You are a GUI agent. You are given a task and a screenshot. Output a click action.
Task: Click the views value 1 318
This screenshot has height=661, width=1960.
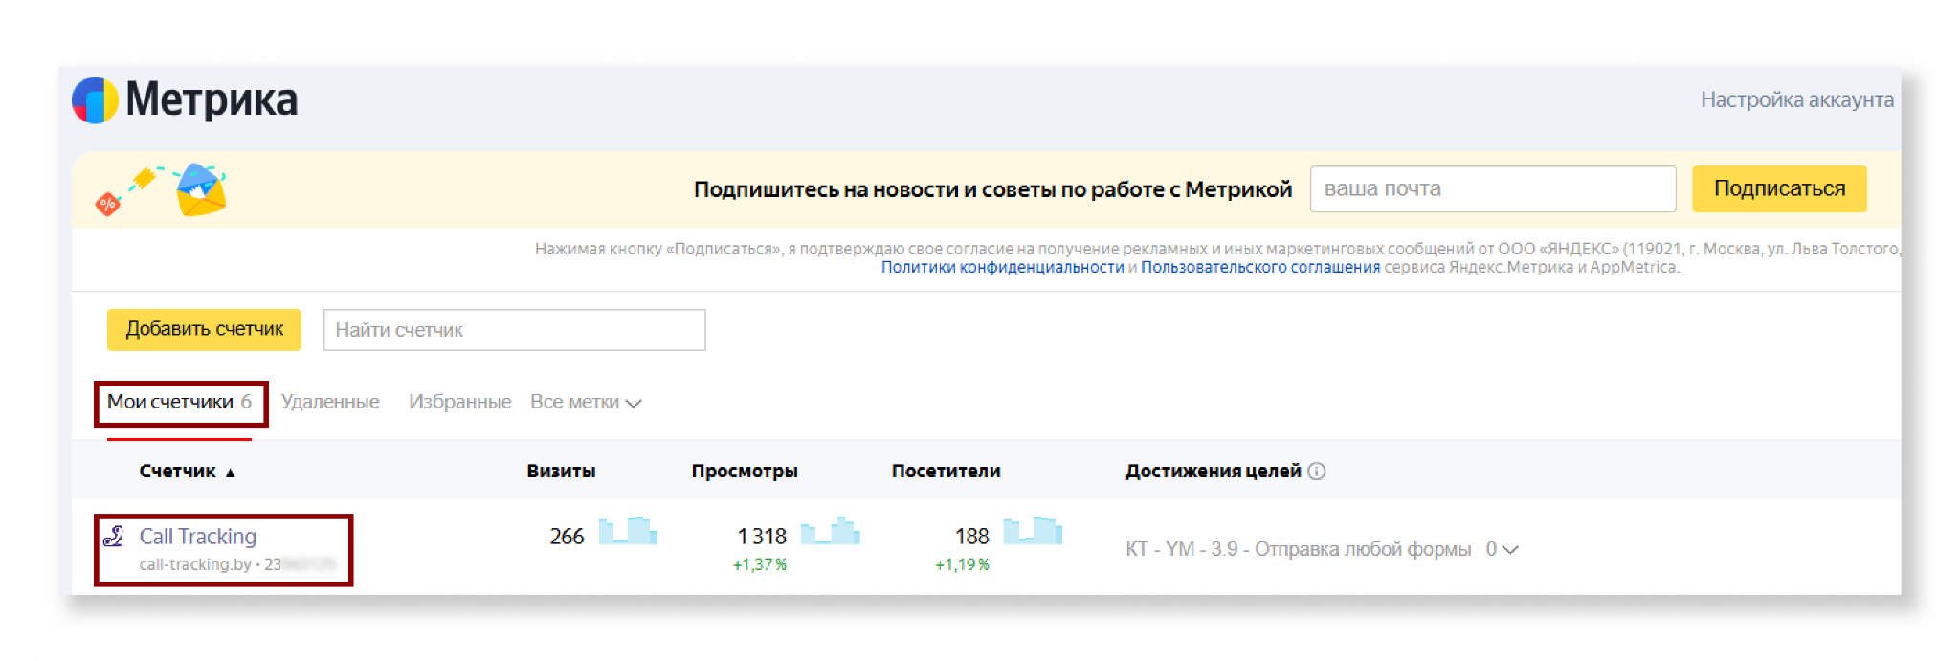click(762, 537)
